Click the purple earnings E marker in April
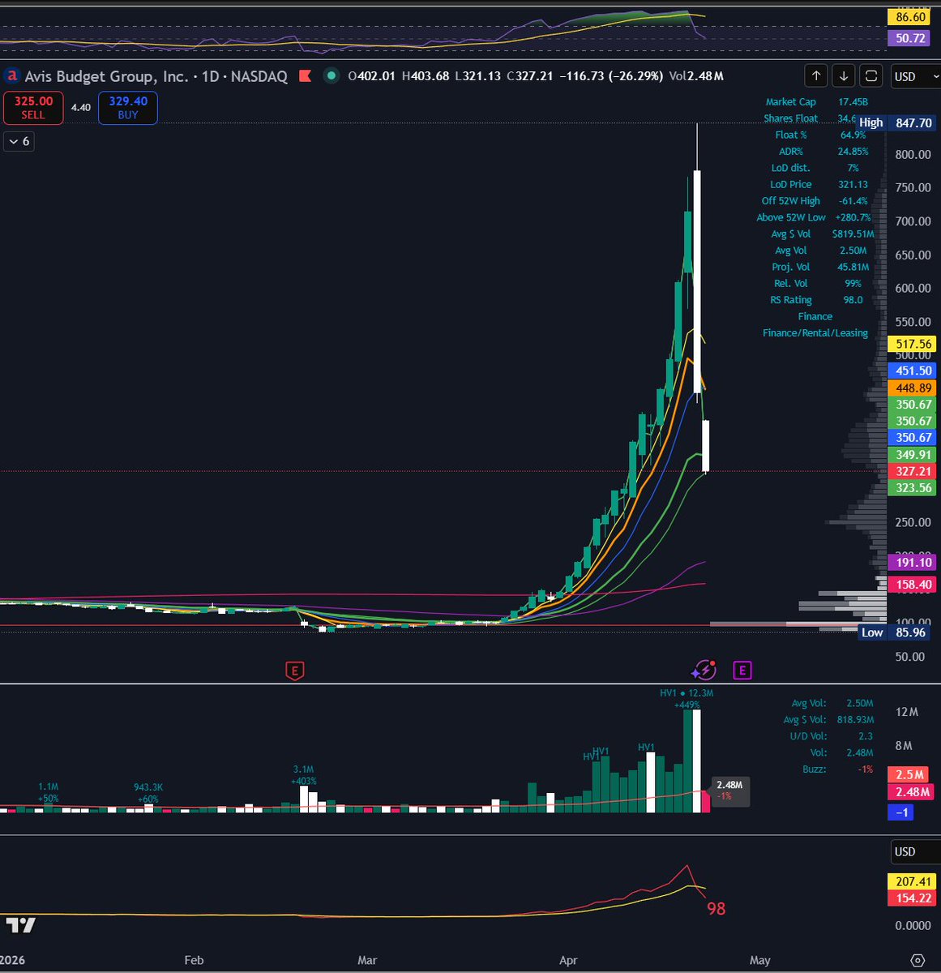The image size is (941, 973). [742, 670]
